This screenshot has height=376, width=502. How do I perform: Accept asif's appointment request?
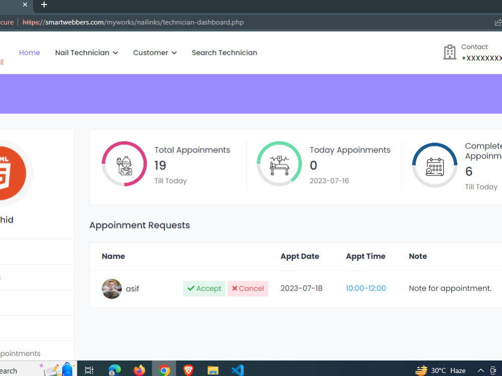pos(204,288)
